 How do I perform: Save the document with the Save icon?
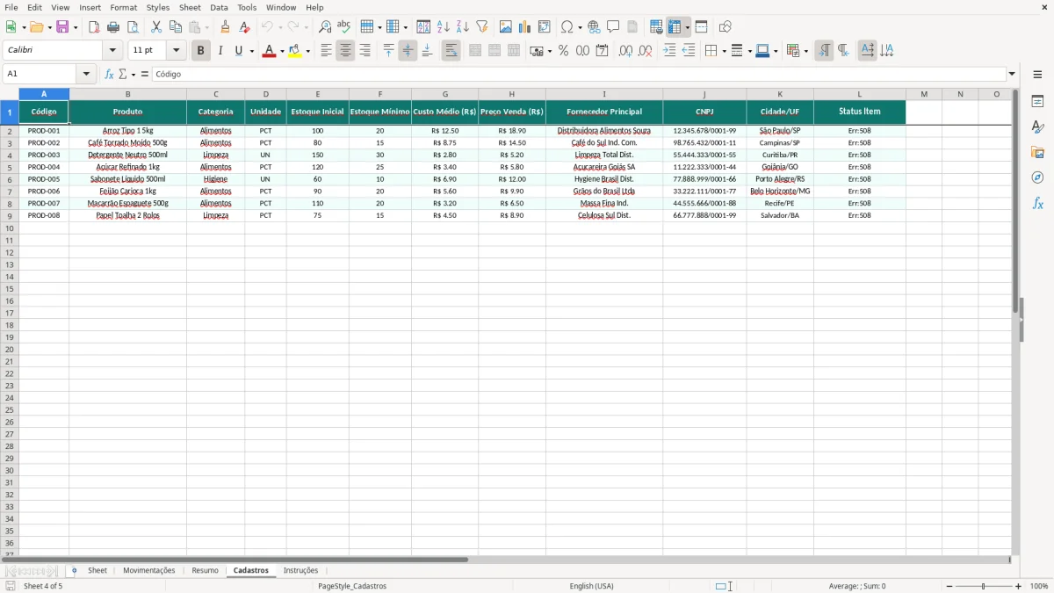tap(62, 27)
